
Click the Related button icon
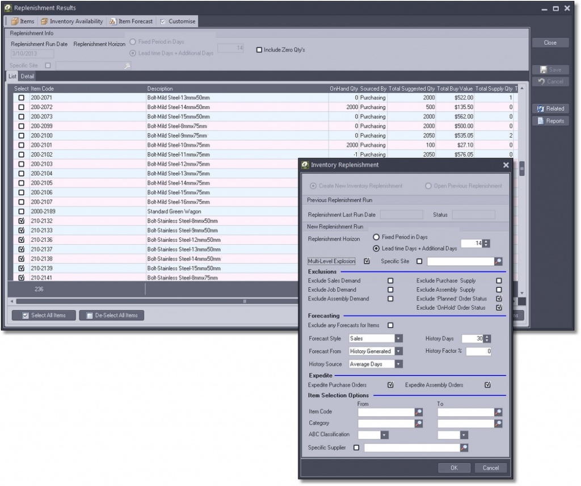pyautogui.click(x=541, y=108)
